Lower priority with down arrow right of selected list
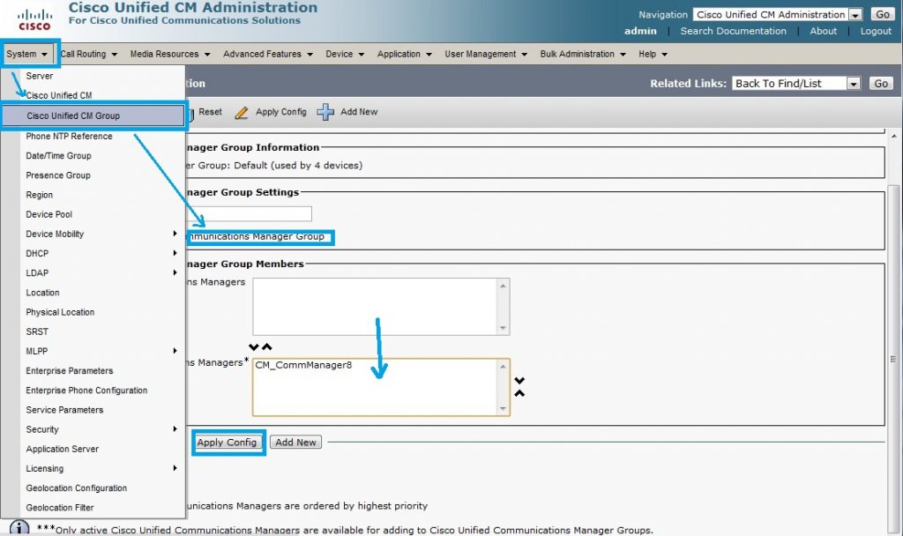The height and width of the screenshot is (536, 903). point(519,381)
